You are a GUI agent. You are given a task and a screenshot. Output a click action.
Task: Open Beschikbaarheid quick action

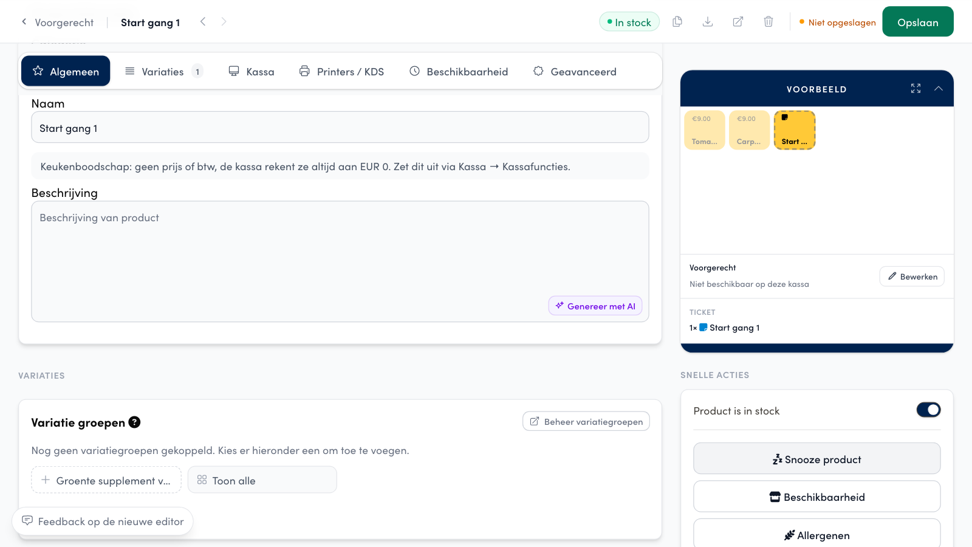(817, 497)
